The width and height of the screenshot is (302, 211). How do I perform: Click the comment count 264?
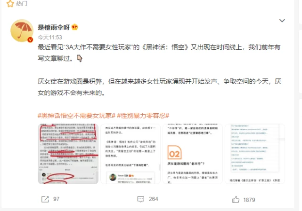153,199
